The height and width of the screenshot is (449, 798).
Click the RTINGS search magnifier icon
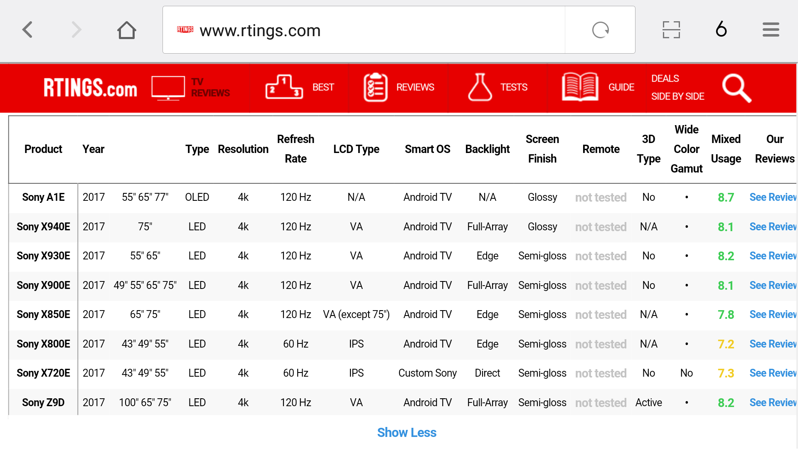click(x=736, y=88)
